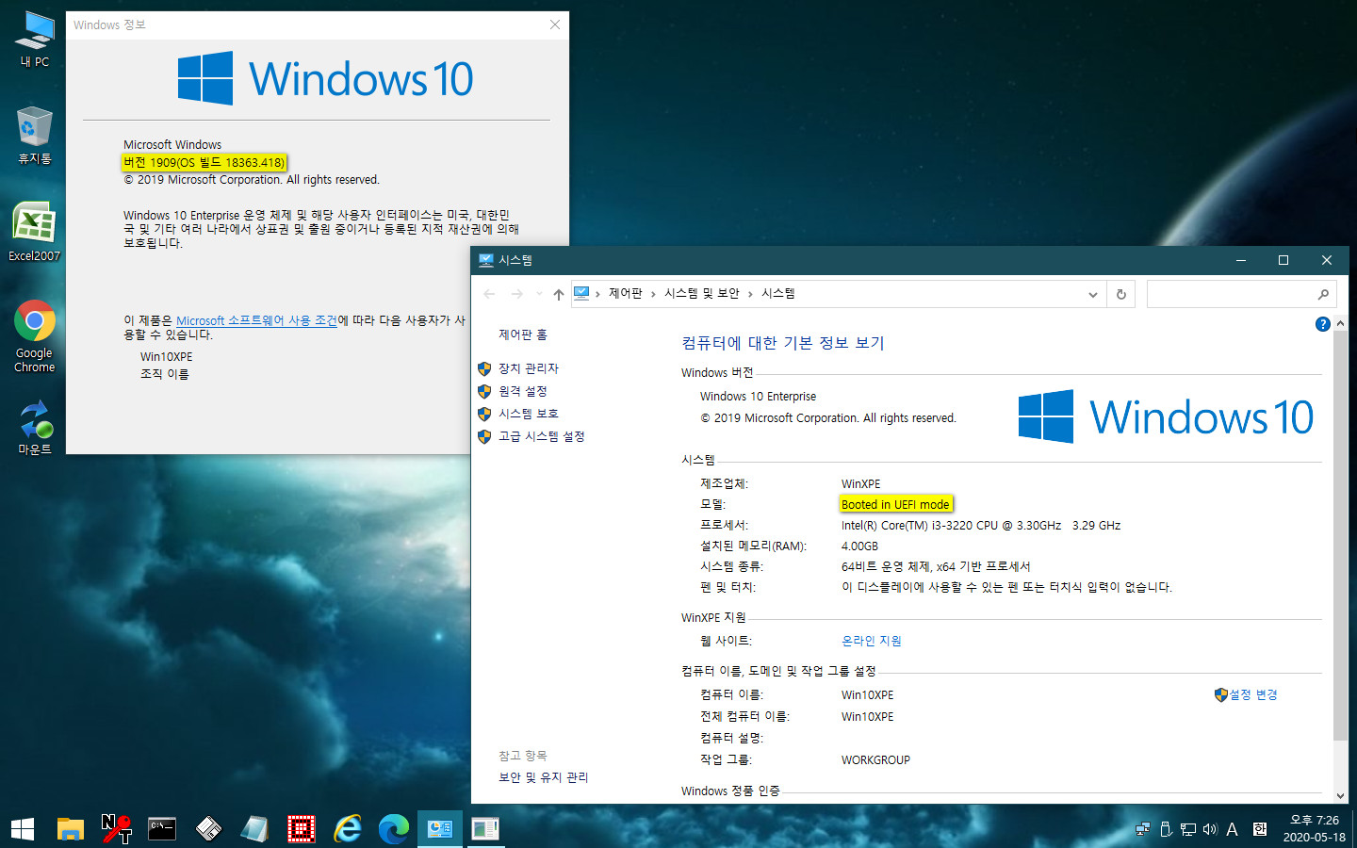This screenshot has width=1357, height=848.
Task: Open the command prompt taskbar icon
Action: [162, 828]
